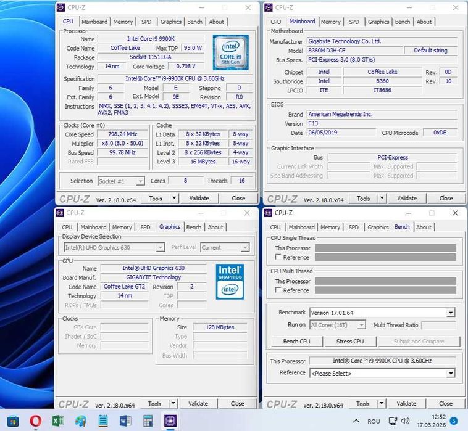The image size is (468, 431).
Task: Open Bench tab in the CPU window
Action: (195, 22)
